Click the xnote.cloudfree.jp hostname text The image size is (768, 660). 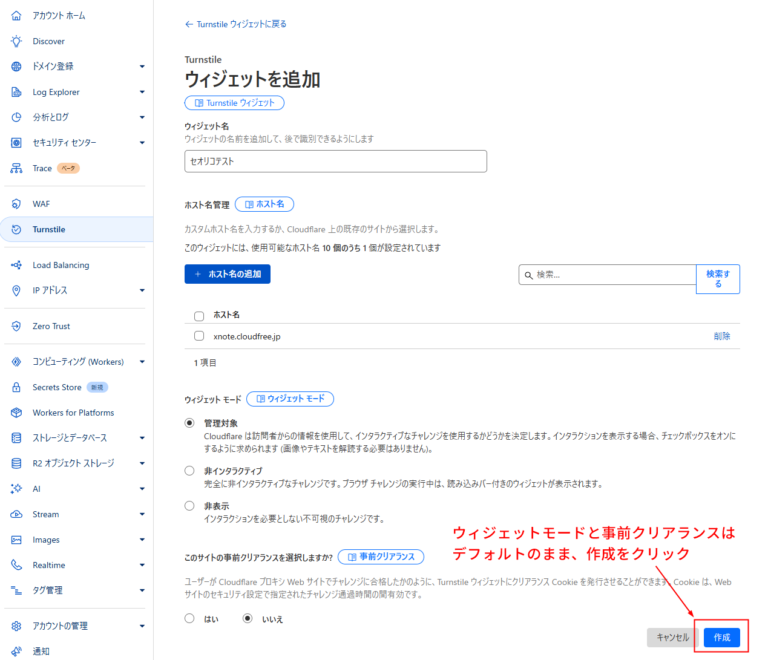[247, 336]
